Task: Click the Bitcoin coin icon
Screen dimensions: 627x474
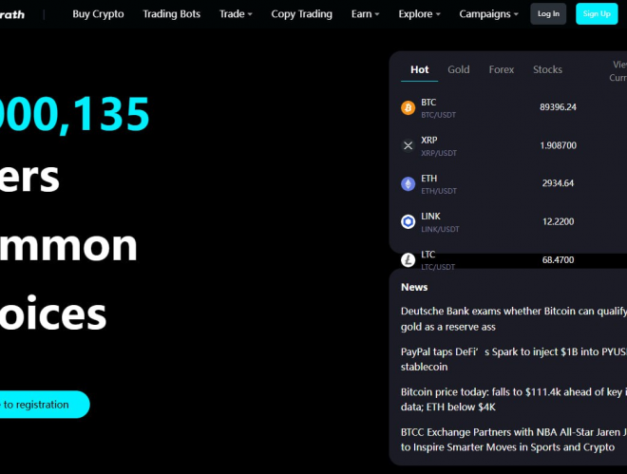Action: point(408,107)
